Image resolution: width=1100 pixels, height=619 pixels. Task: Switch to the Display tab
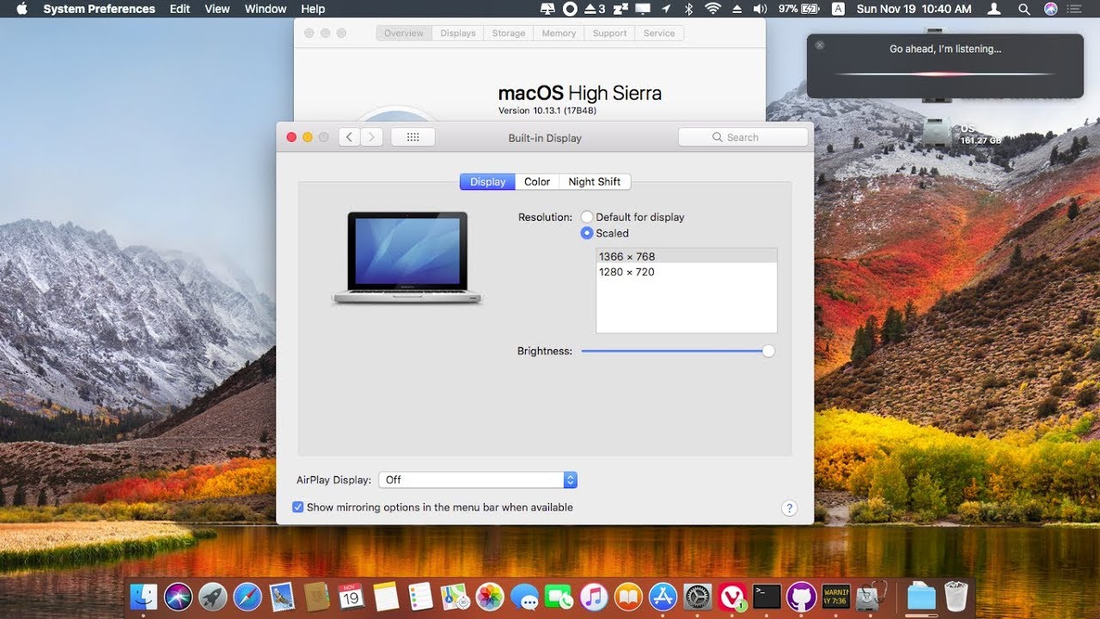[x=487, y=181]
